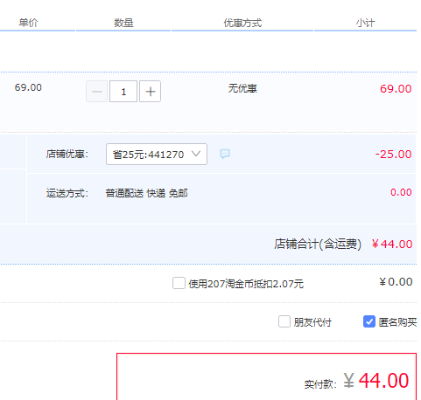Click the dropdown chevron beside 省25元:441270
Viewport: 421px width, 400px height.
pyautogui.click(x=196, y=154)
